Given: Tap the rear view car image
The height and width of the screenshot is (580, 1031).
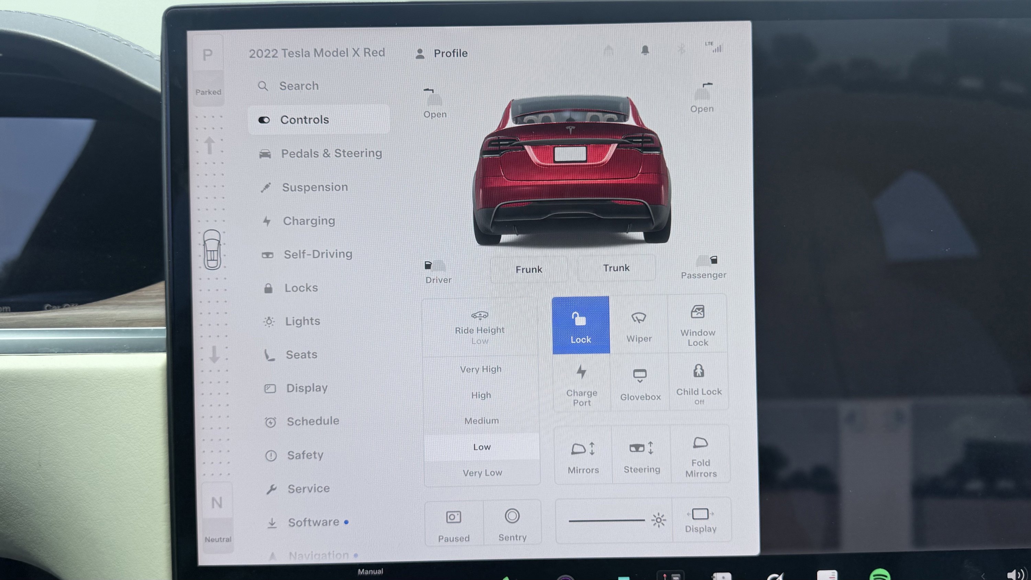Looking at the screenshot, I should click(571, 170).
